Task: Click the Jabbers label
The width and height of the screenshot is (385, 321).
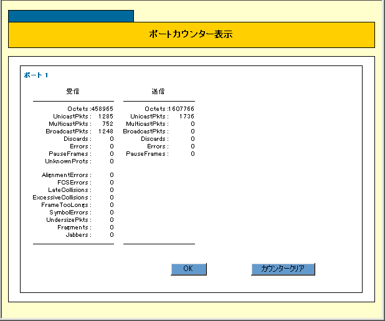Action: tap(78, 235)
